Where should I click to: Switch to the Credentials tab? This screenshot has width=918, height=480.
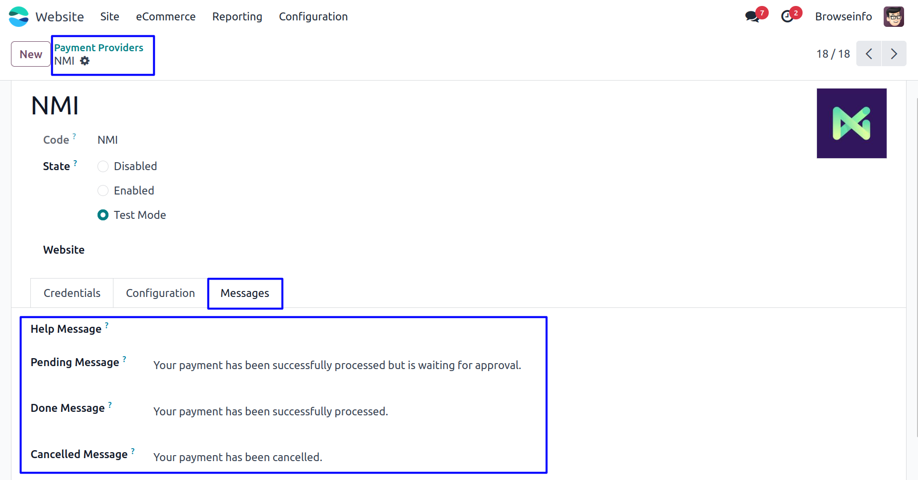(72, 293)
